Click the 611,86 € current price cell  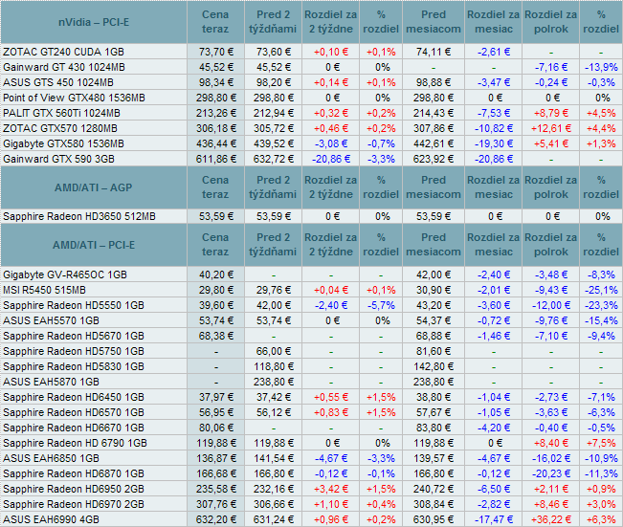coord(216,158)
